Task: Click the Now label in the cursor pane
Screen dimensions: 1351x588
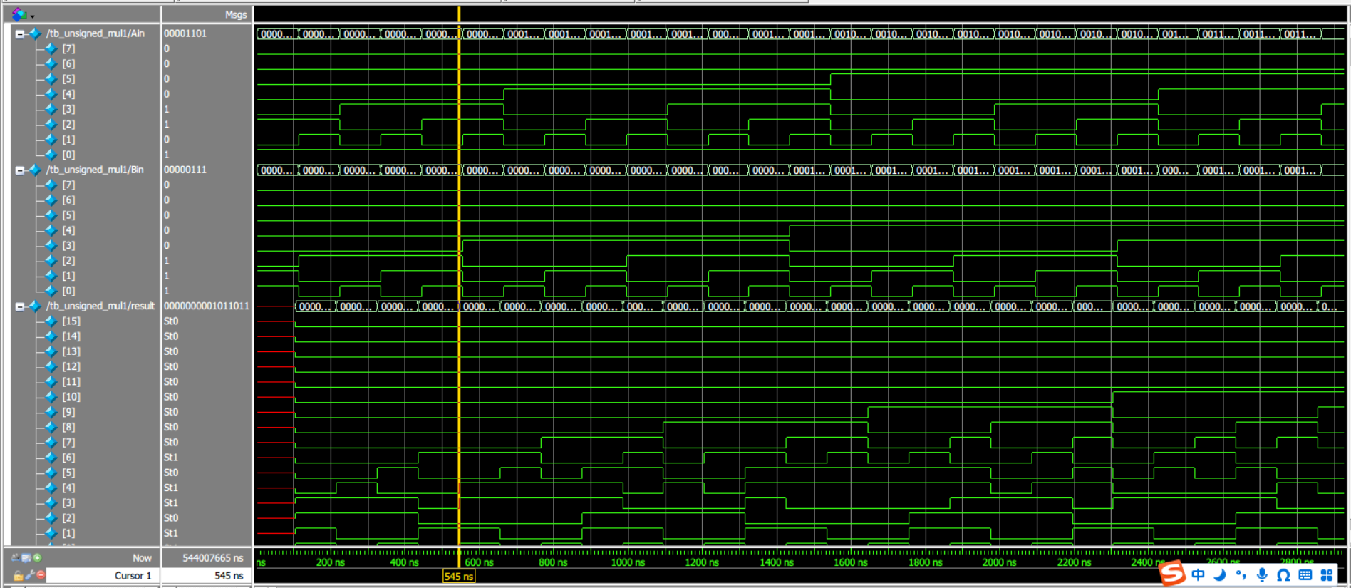Action: 142,558
